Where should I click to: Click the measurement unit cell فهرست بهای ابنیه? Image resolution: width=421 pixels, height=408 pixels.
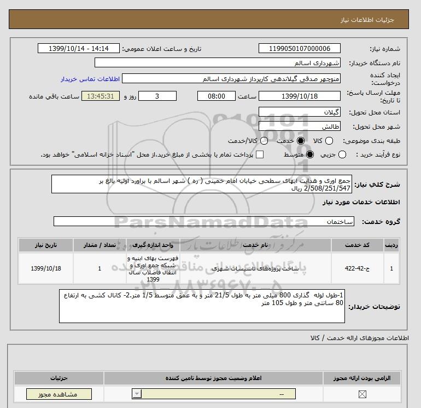click(x=153, y=268)
